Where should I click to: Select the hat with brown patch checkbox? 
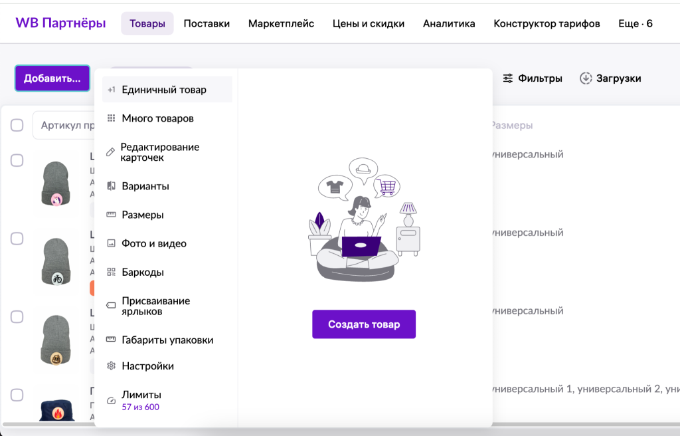pyautogui.click(x=17, y=316)
